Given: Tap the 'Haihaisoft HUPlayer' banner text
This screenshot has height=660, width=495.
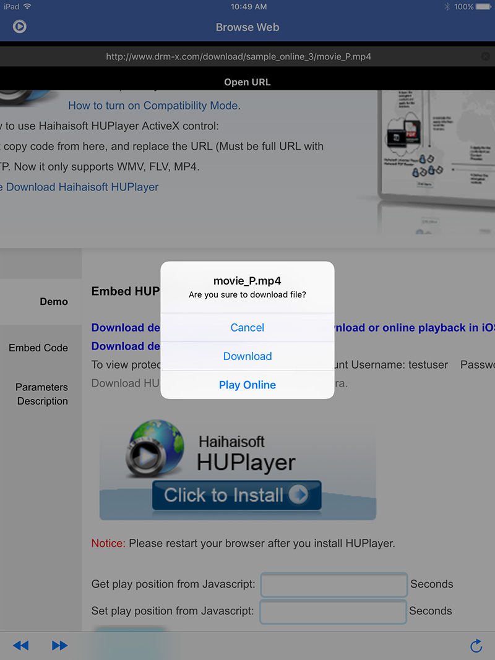Looking at the screenshot, I should [x=246, y=454].
